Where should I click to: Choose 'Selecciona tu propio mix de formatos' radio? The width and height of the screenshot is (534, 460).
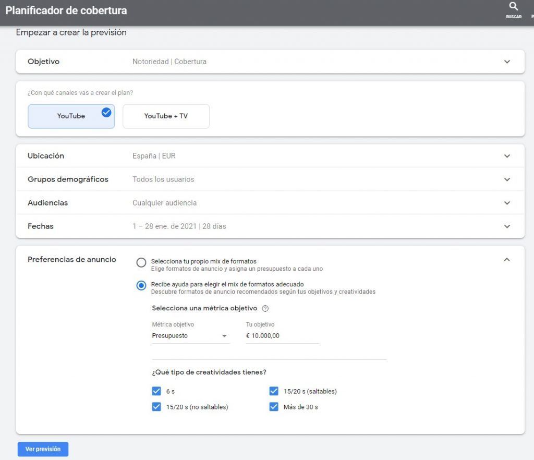click(x=141, y=262)
